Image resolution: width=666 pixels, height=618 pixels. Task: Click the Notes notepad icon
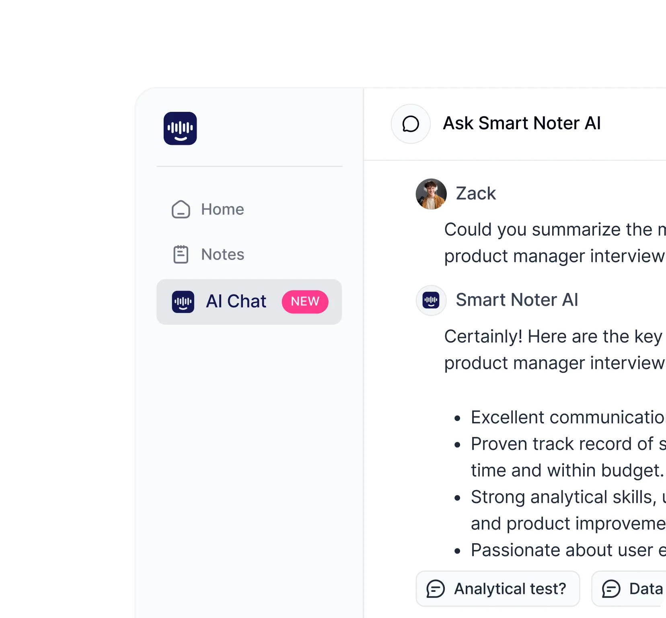coord(181,254)
